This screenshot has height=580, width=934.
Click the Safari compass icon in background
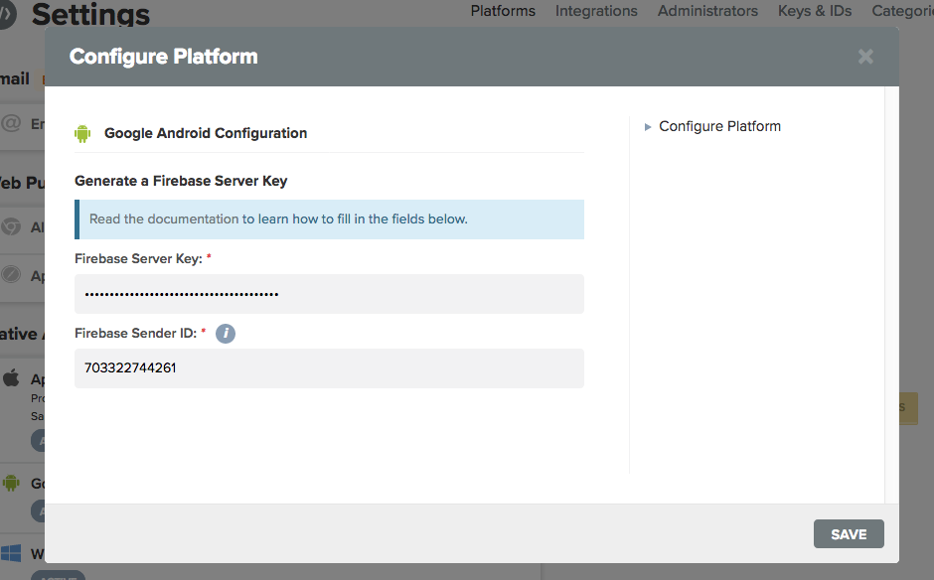(x=11, y=274)
